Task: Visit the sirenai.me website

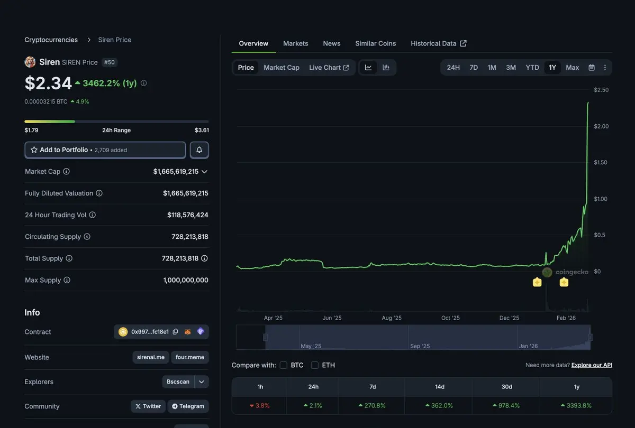Action: click(x=151, y=357)
